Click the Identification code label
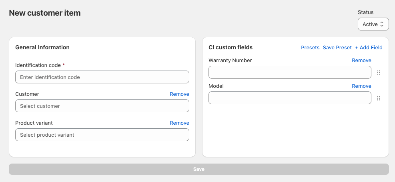395x182 pixels. 38,65
